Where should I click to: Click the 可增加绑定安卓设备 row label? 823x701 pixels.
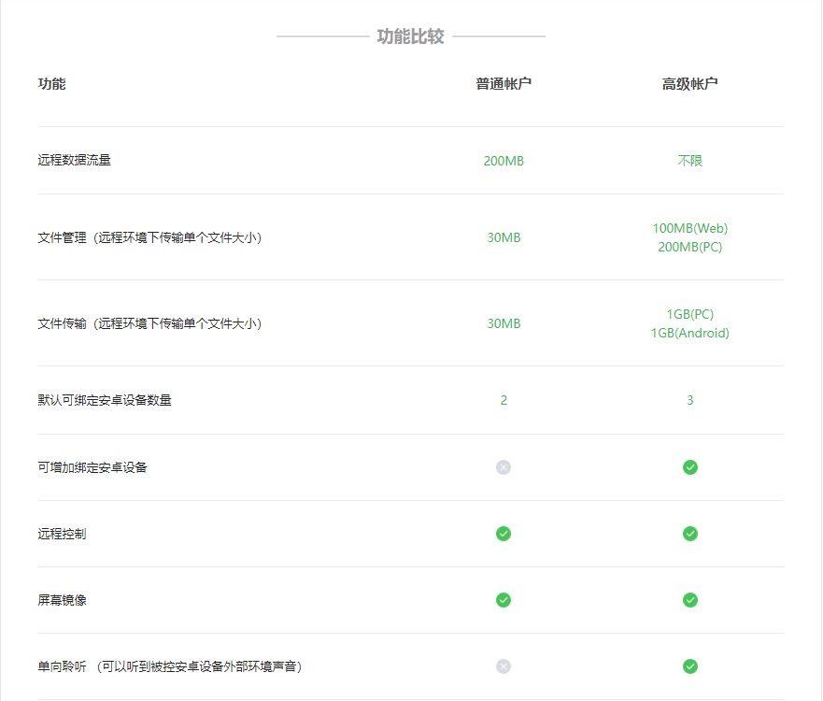click(92, 467)
